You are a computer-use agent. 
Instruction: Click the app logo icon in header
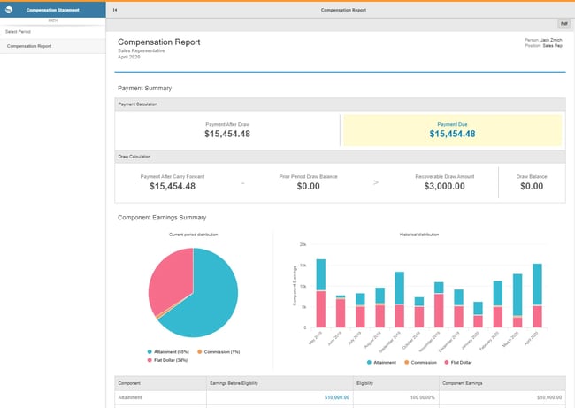(9, 10)
